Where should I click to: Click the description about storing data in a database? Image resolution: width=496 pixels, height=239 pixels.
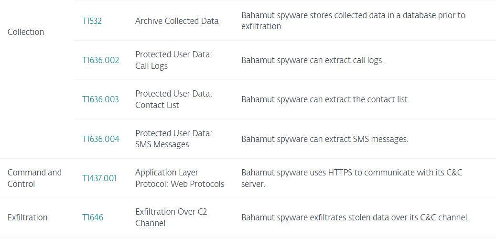coord(353,21)
